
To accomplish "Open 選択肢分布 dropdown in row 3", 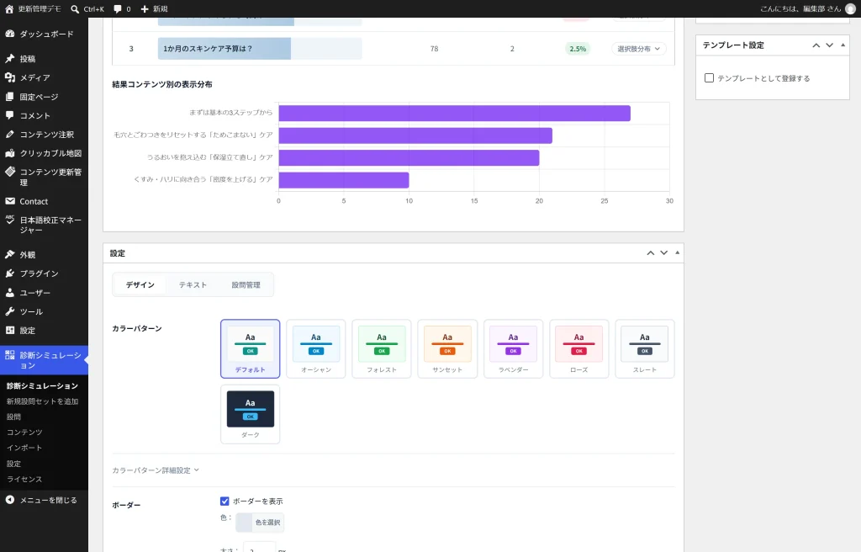I will click(639, 48).
